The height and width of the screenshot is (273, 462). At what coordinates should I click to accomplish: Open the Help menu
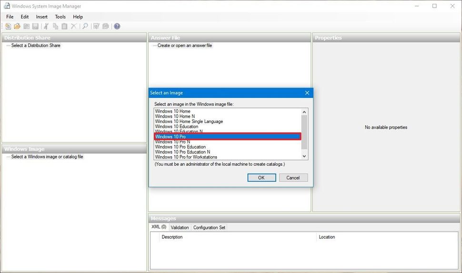point(78,17)
